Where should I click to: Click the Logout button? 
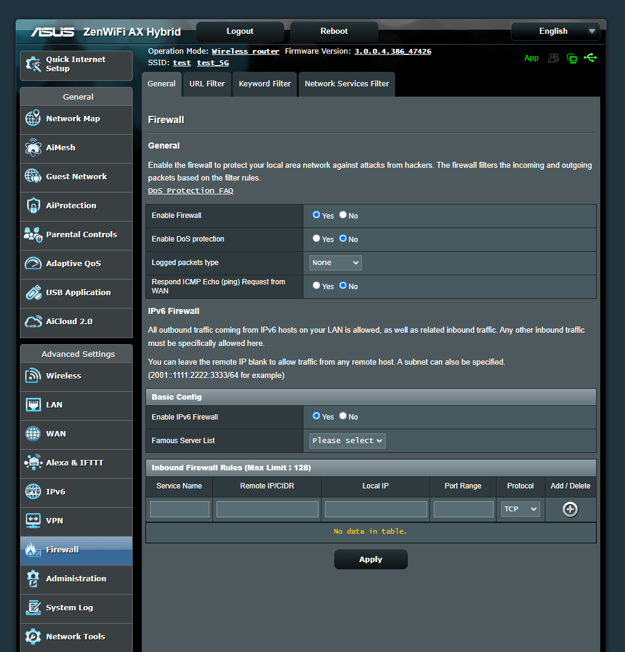coord(240,31)
